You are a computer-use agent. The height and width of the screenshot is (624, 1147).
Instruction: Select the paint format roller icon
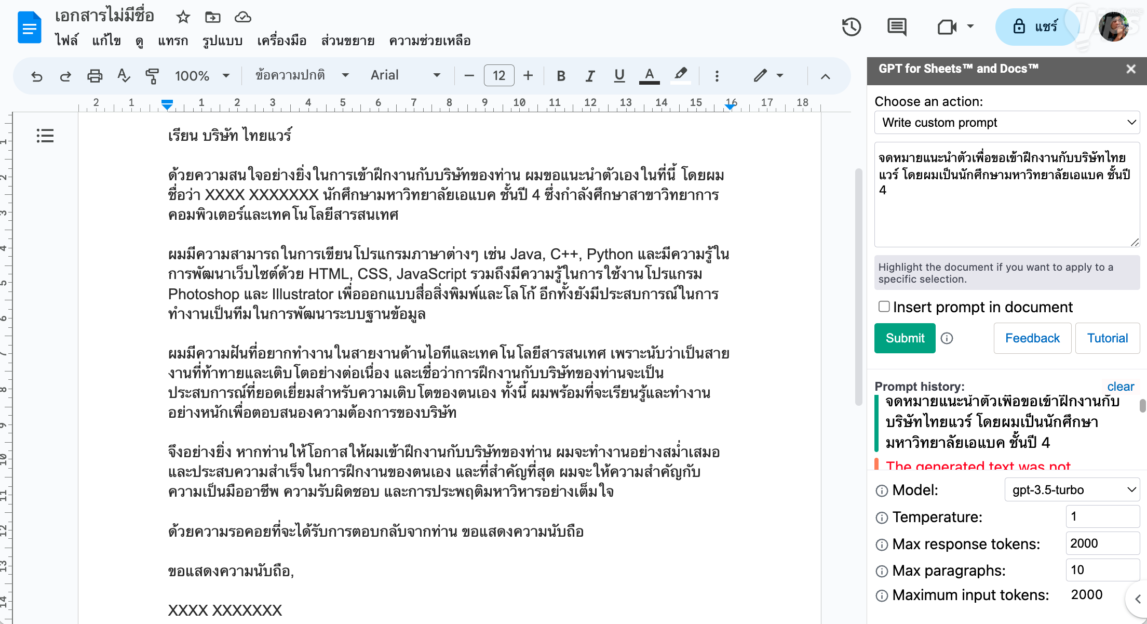tap(152, 76)
